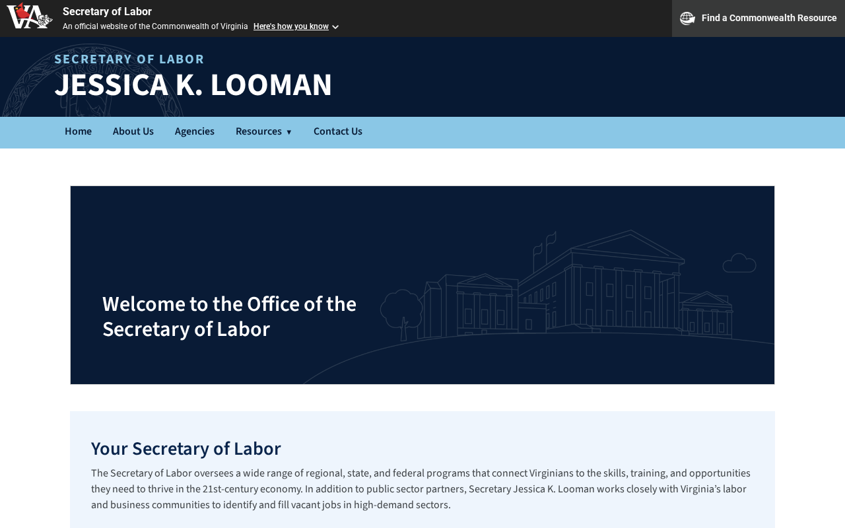Click the Virginia VA cardinal logo
This screenshot has width=845, height=528.
[x=29, y=16]
